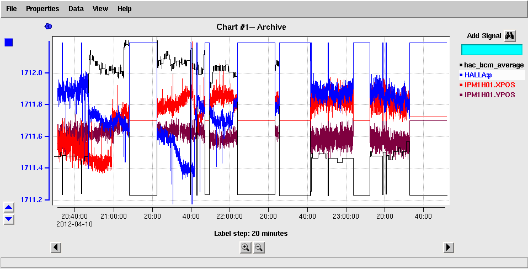
Task: Open the File menu
Action: 12,9
